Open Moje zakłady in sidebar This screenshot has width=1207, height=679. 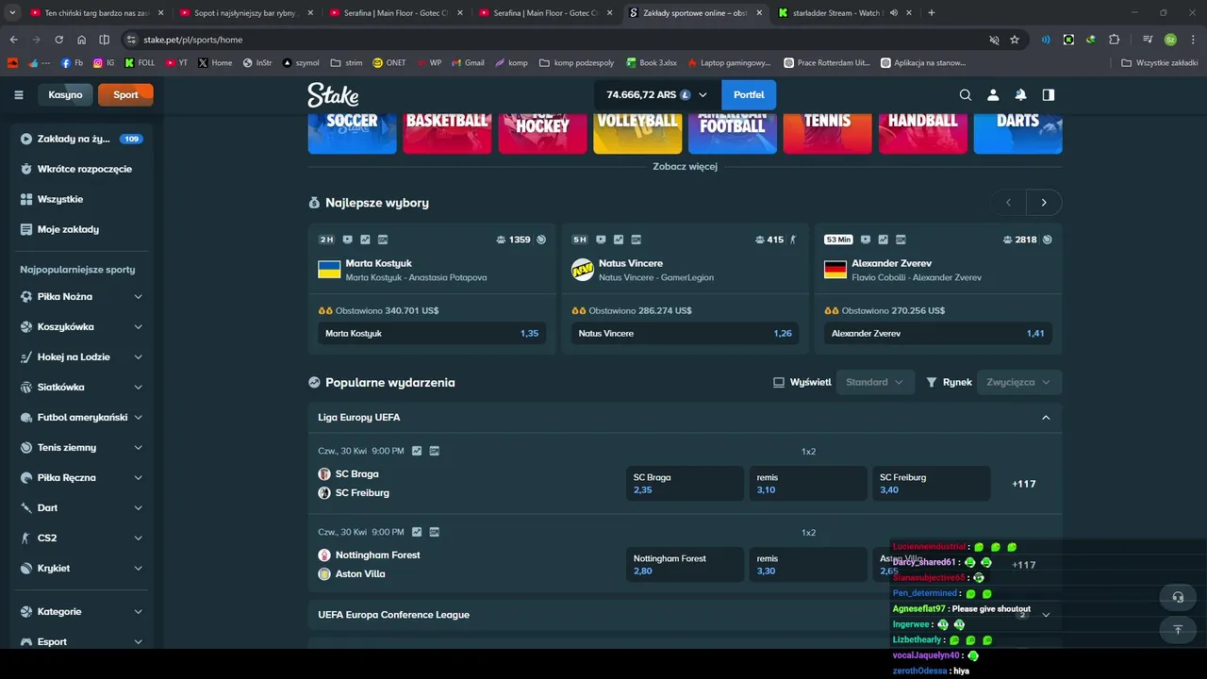click(81, 229)
